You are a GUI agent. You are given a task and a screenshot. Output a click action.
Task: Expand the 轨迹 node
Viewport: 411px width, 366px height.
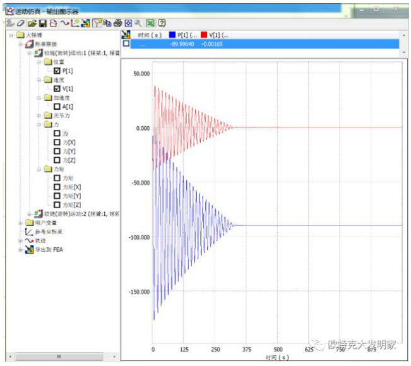[x=20, y=240]
